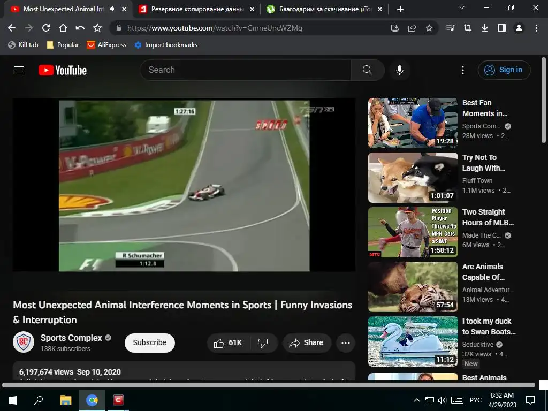Mute tab audio on YouTube tab
Screen dimensions: 548x411
point(112,9)
